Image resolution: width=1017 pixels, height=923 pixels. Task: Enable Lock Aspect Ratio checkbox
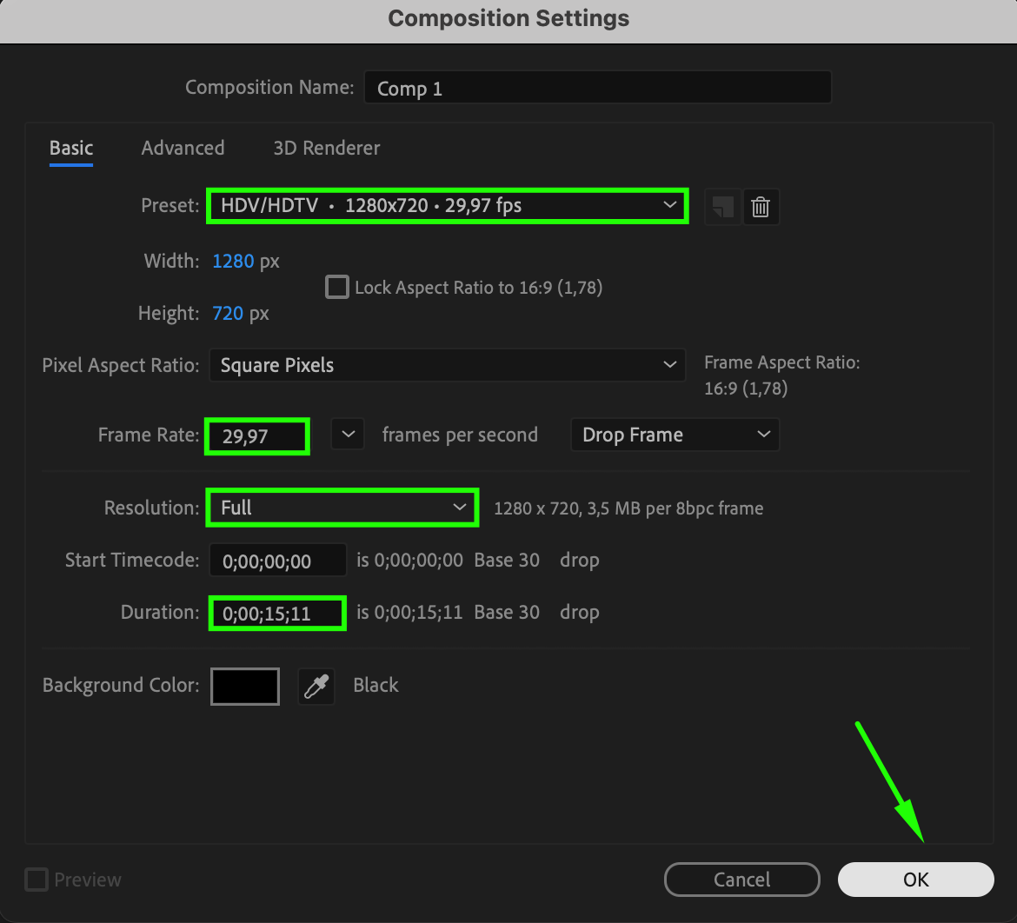tap(336, 287)
